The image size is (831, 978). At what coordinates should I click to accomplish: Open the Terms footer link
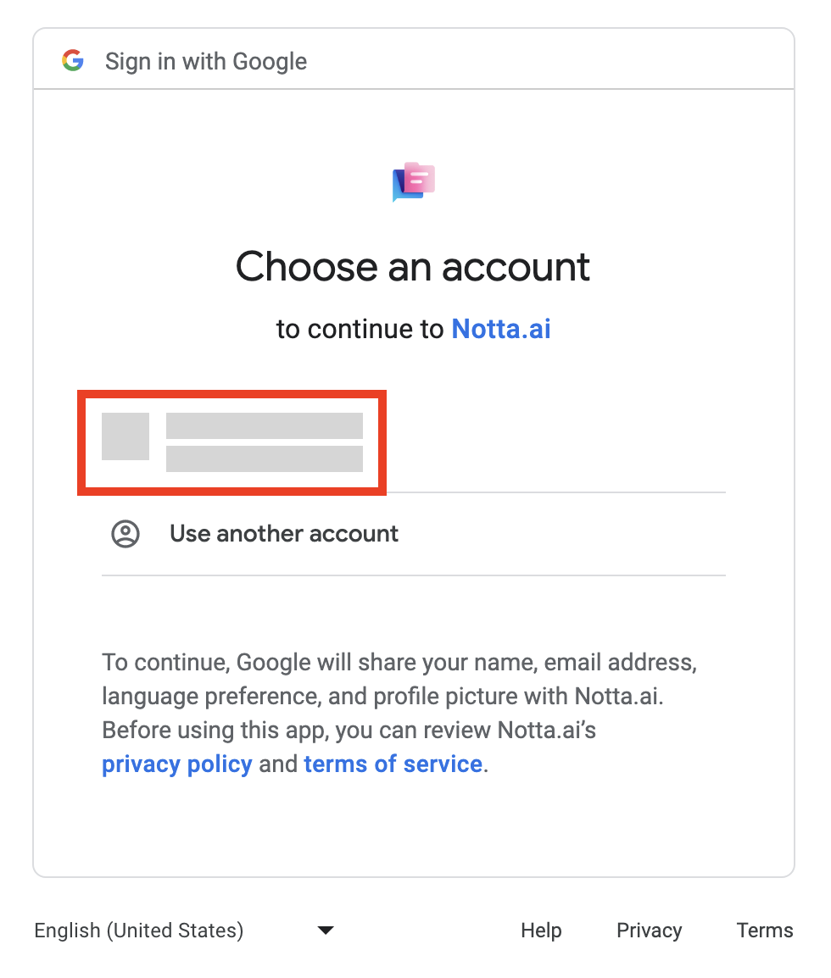pos(764,930)
